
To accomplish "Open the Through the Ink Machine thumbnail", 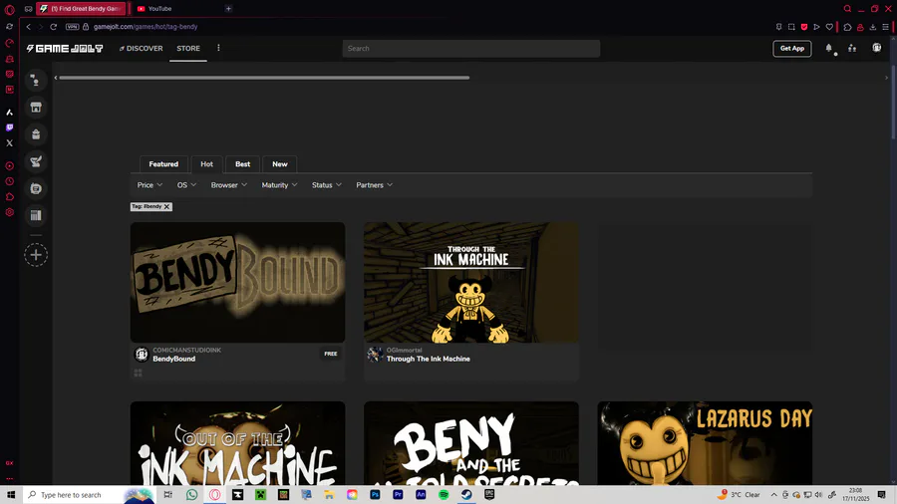I will click(471, 282).
